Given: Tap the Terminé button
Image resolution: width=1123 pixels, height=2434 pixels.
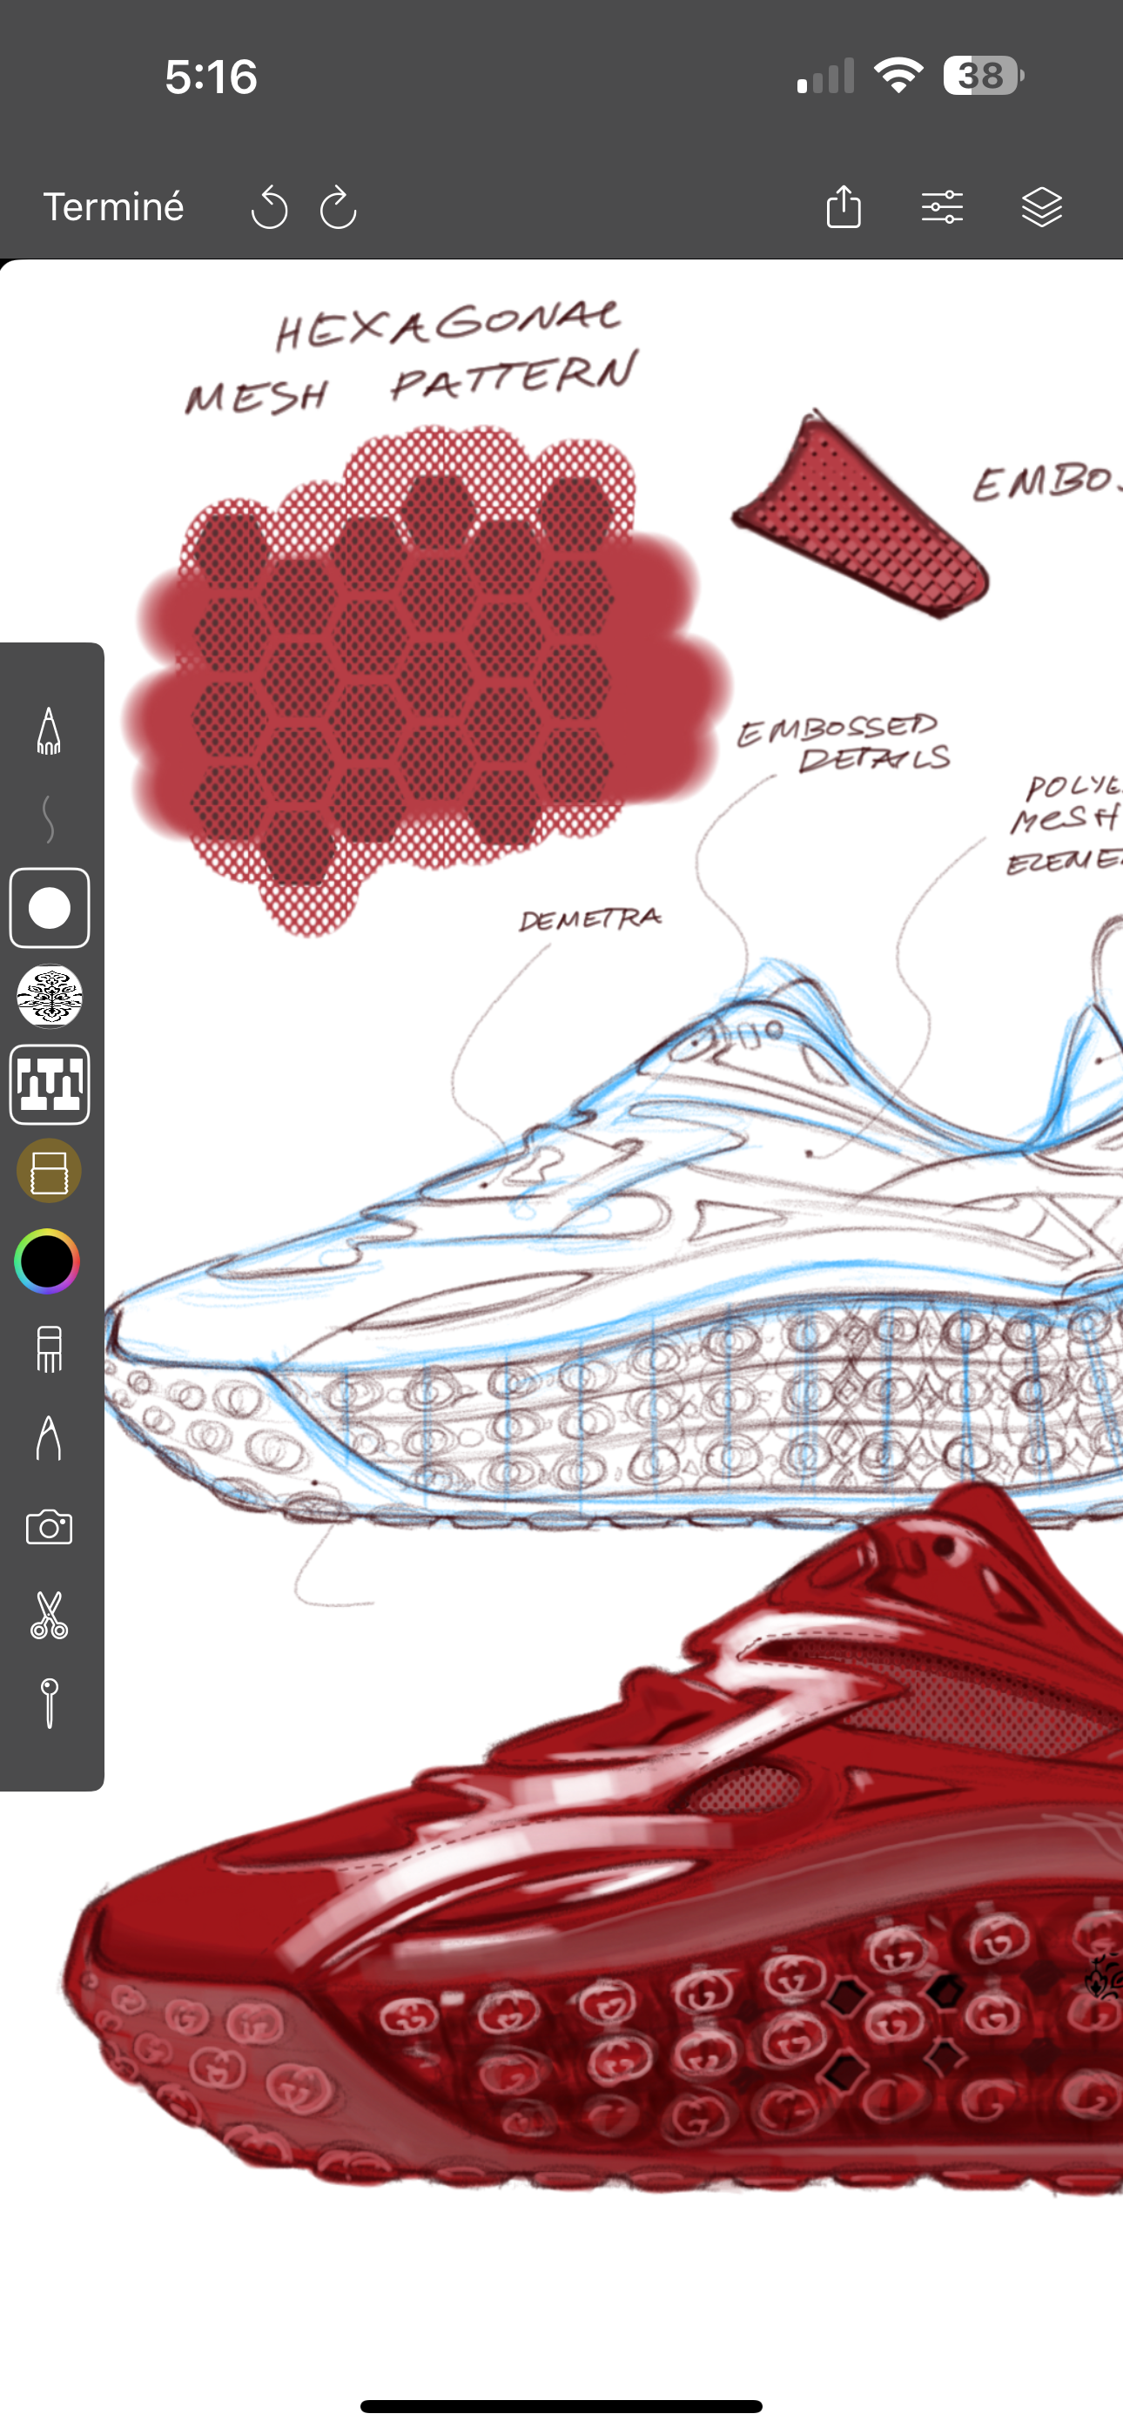Looking at the screenshot, I should click(113, 207).
